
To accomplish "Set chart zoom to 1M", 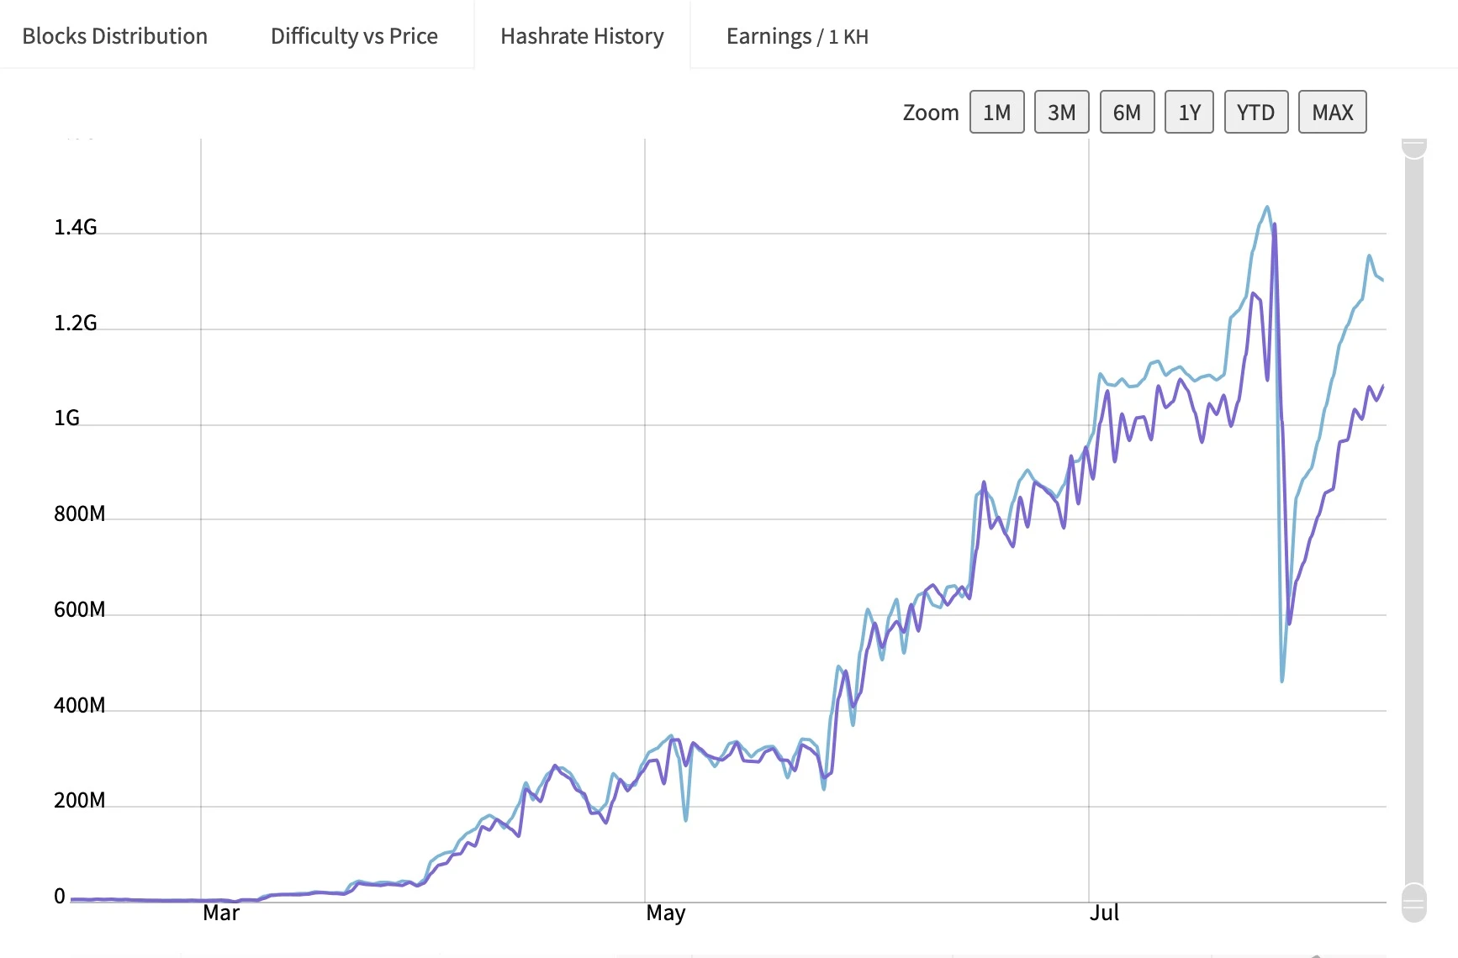I will coord(996,112).
